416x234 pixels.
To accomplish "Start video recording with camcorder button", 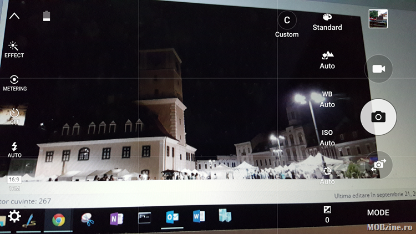I will click(x=378, y=69).
